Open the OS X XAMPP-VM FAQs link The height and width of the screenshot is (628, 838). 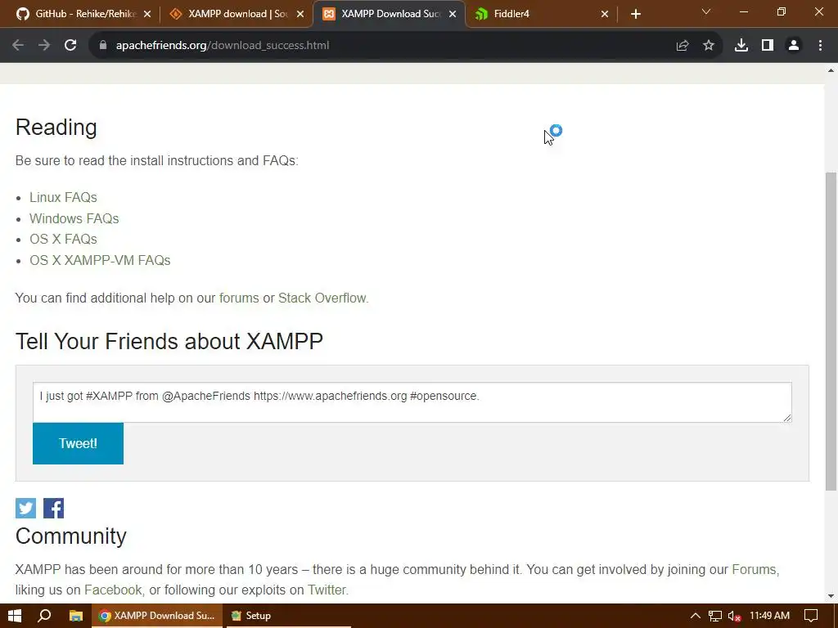pos(100,260)
